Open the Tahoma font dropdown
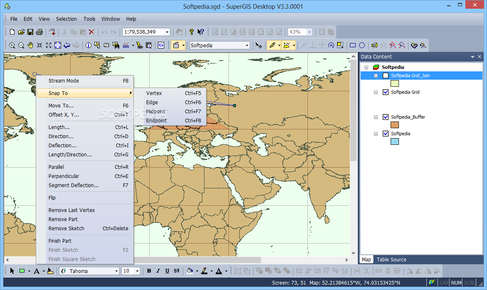The width and height of the screenshot is (487, 290). click(116, 271)
